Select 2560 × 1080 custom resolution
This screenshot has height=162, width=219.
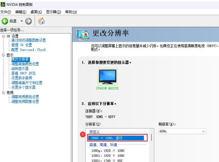[116, 138]
